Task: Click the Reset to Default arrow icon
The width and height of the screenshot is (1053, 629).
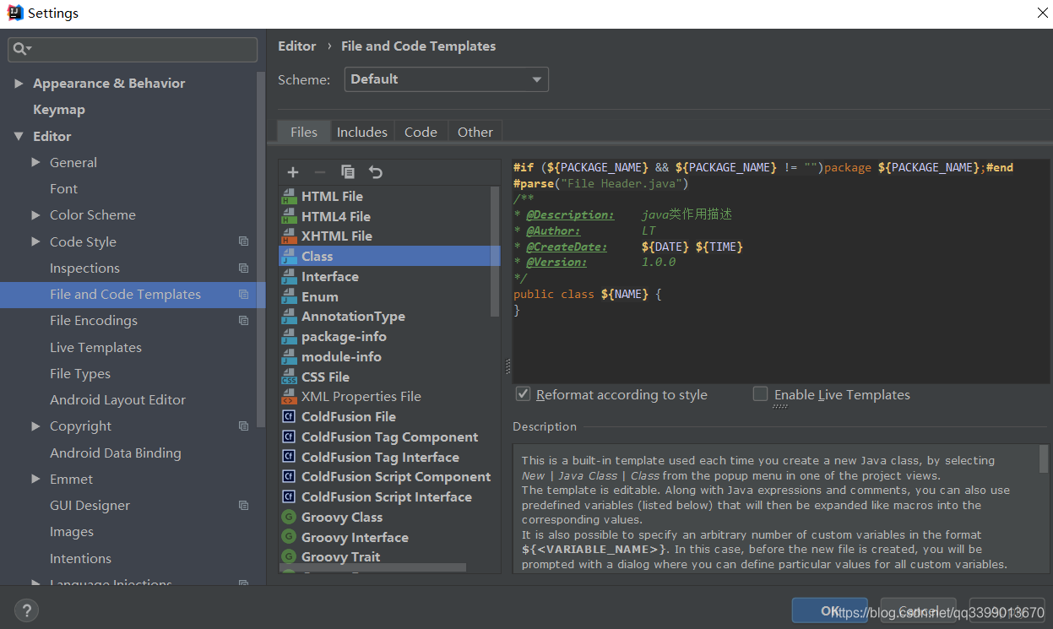Action: [x=376, y=172]
